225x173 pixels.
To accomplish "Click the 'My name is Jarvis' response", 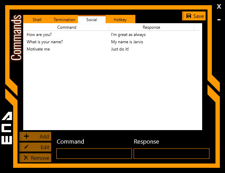I will (127, 42).
